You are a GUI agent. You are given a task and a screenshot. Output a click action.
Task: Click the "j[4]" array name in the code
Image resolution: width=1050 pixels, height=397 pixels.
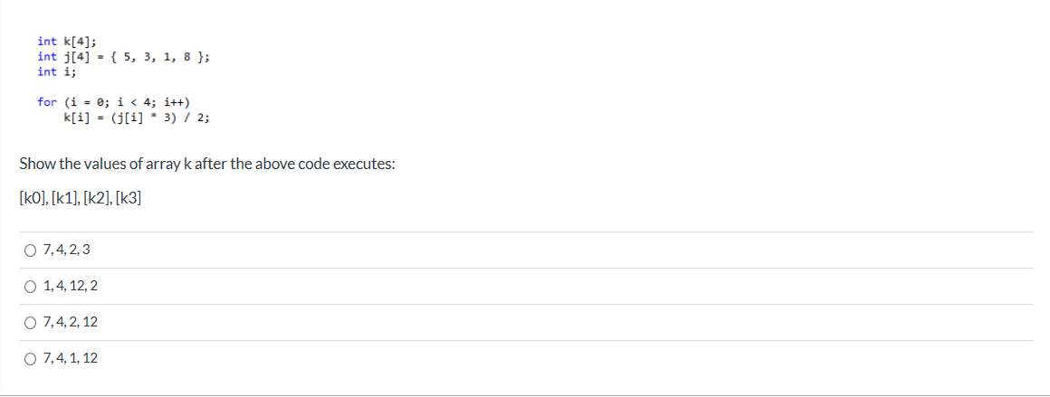(x=76, y=57)
